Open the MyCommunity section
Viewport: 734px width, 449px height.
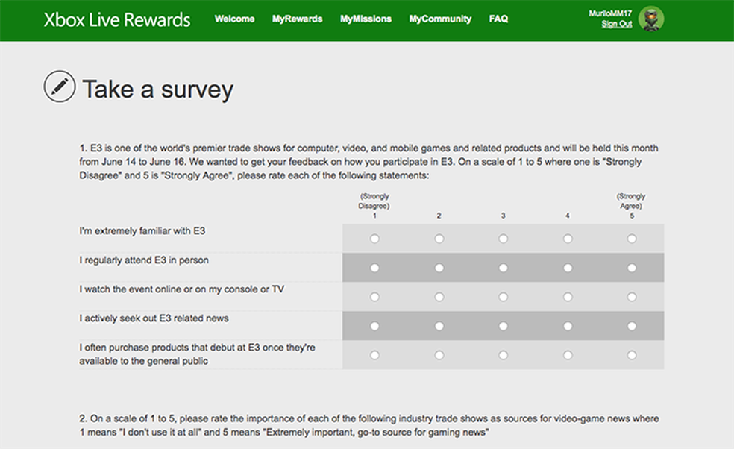tap(439, 19)
